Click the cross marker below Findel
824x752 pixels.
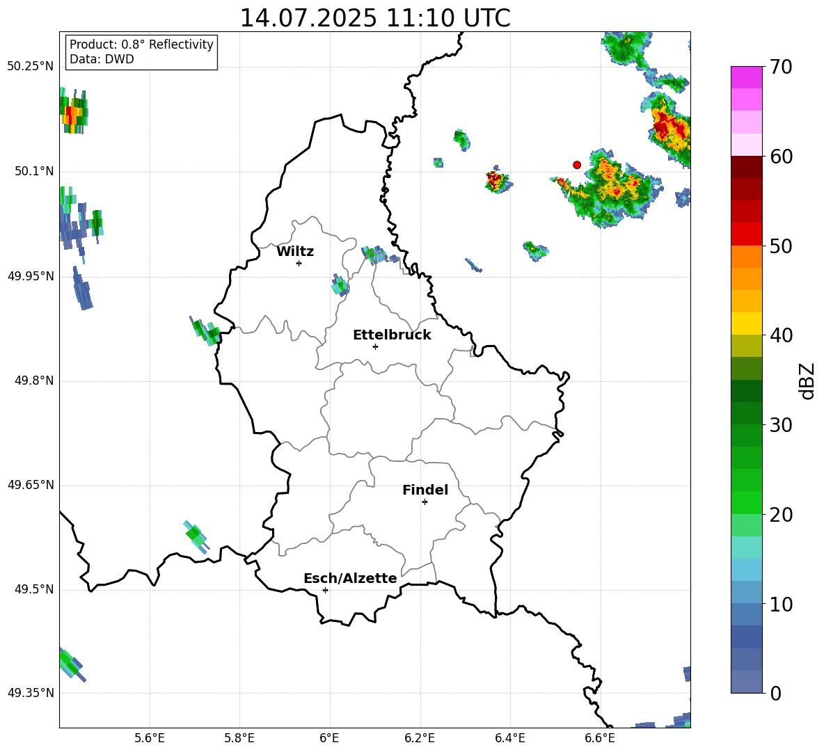coord(425,502)
